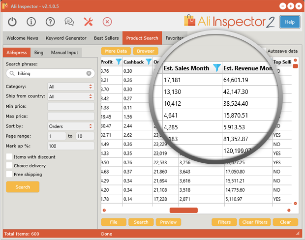The height and width of the screenshot is (240, 305).
Task: Click the vertical scrollbar thumb
Action: coord(295,66)
